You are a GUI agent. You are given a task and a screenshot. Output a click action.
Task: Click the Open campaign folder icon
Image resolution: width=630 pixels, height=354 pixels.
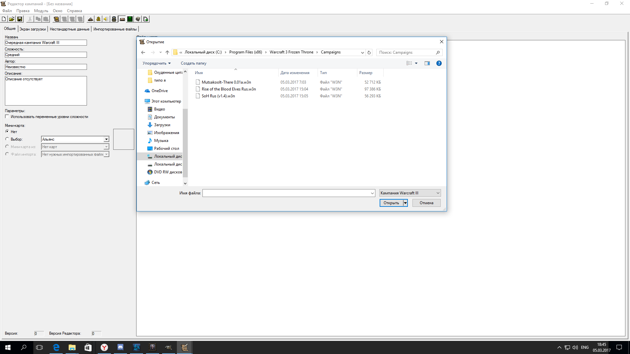click(x=11, y=19)
